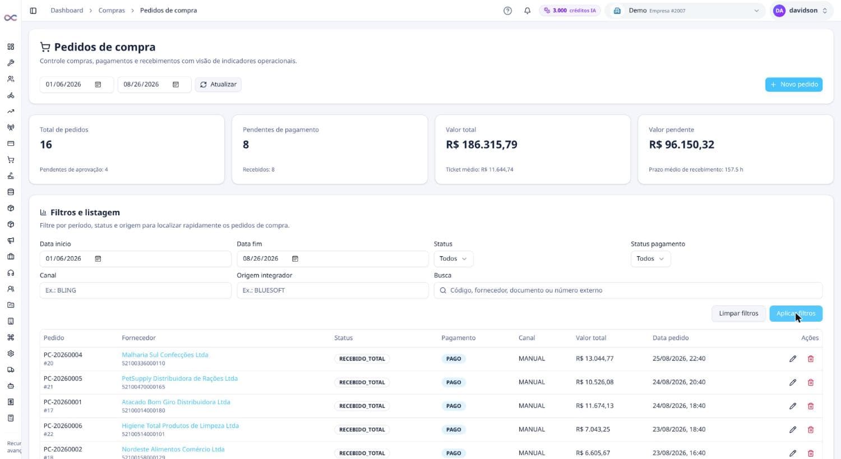Click the Busca search field

628,290
